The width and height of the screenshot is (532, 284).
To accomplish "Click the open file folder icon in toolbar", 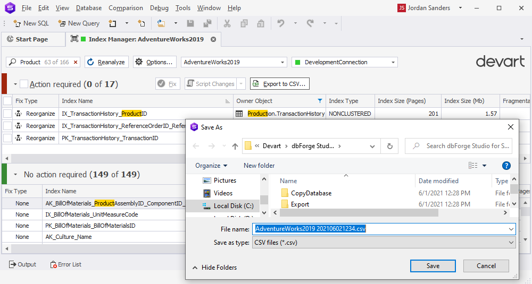I will 161,23.
